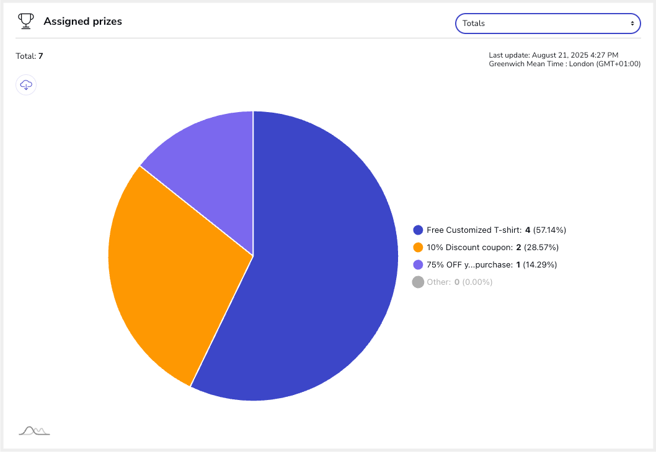Click the Last update timestamp text
The height and width of the screenshot is (452, 656).
coord(553,56)
